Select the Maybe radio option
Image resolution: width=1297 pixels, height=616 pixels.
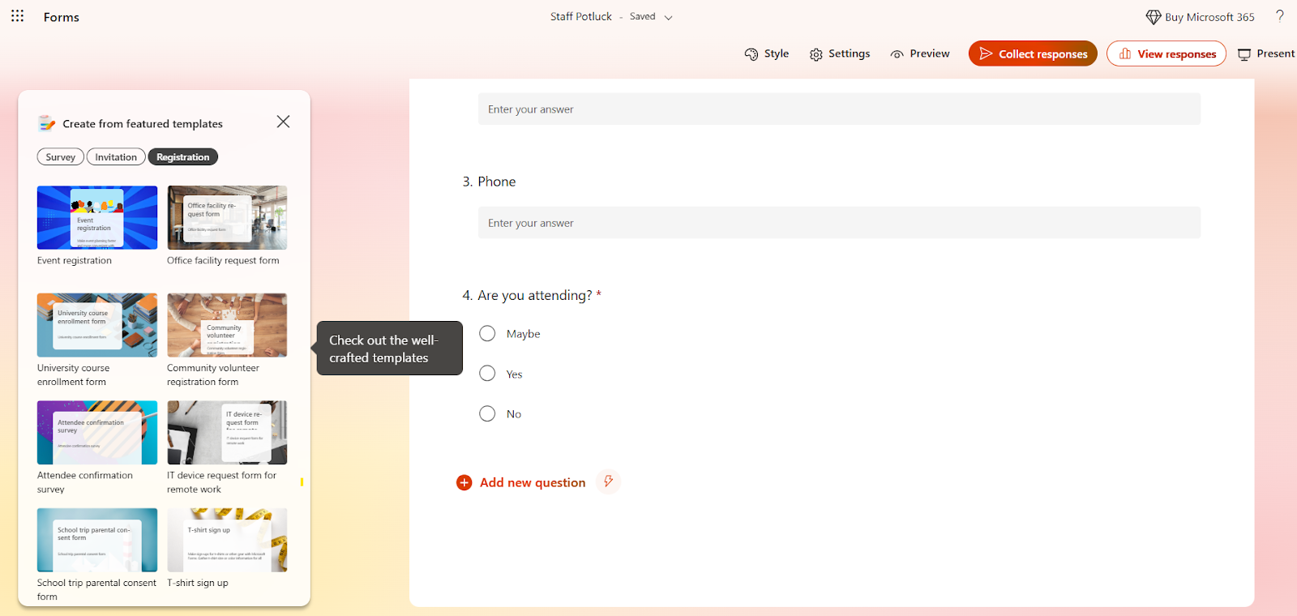coord(487,333)
